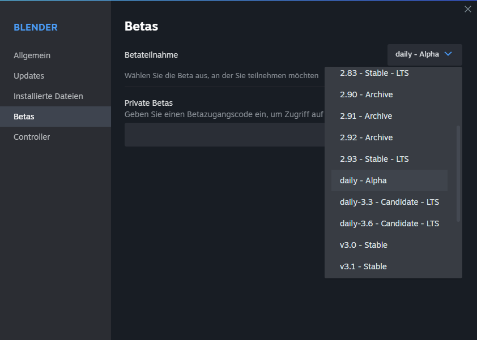The width and height of the screenshot is (477, 340).
Task: Choose daily-3.6 - Candidate - LTS
Action: point(389,223)
